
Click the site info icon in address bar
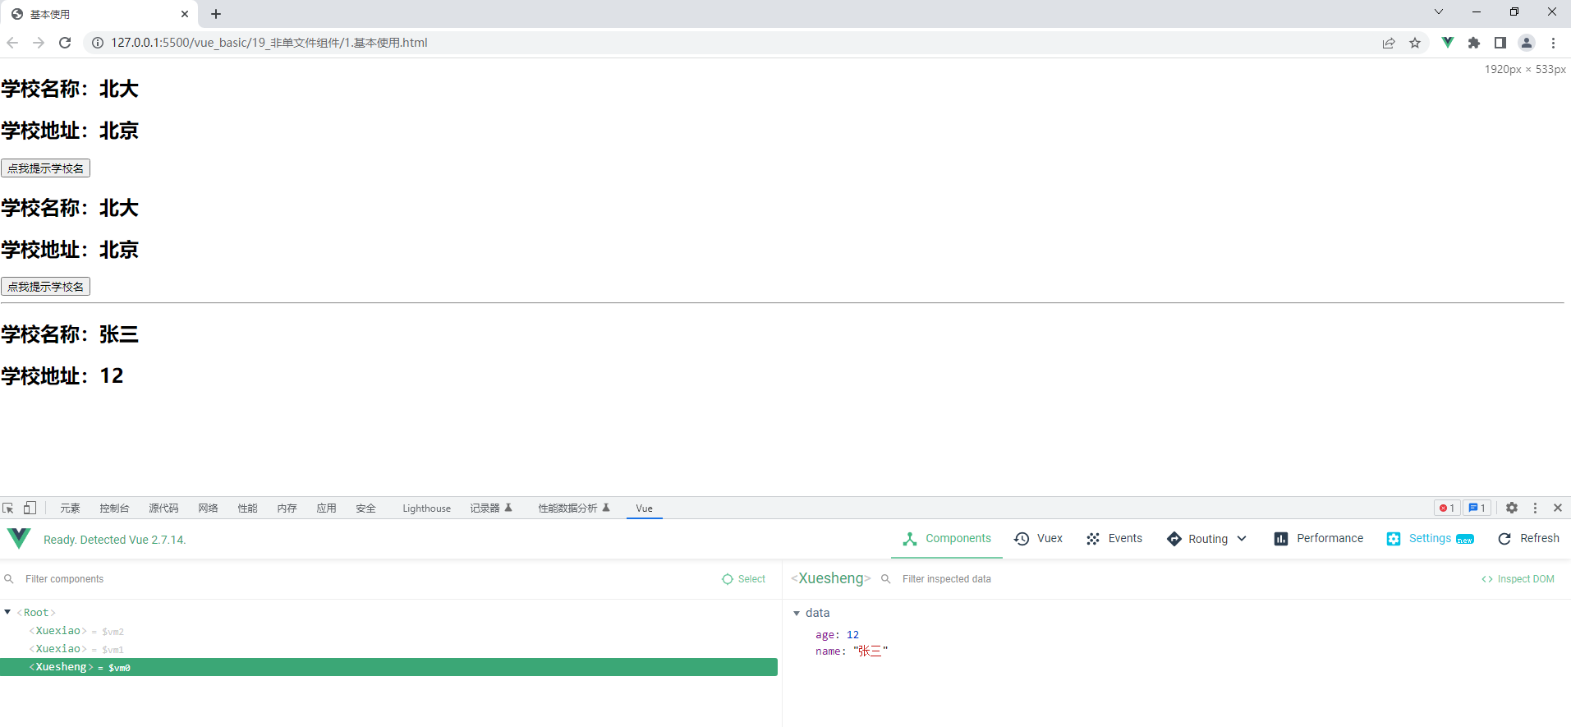(x=97, y=43)
